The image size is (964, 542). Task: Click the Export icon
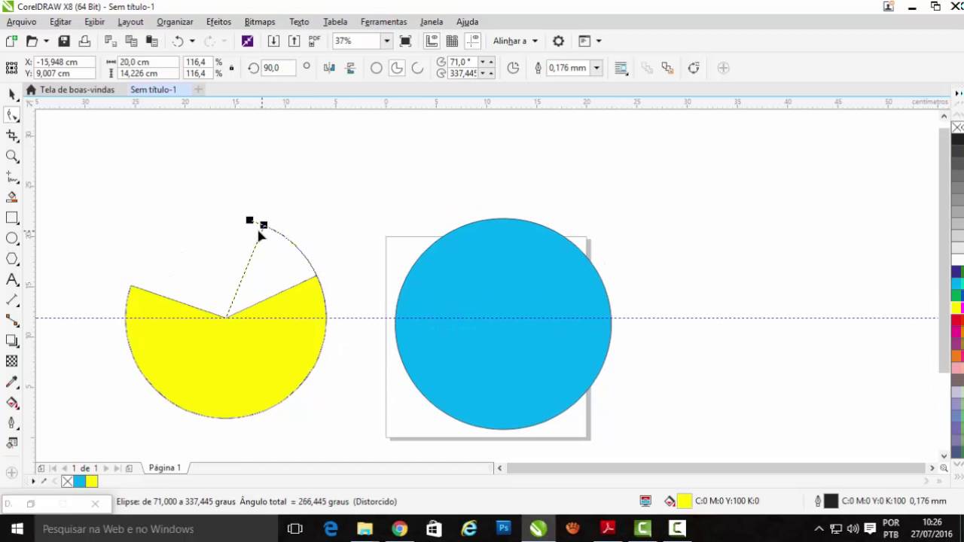point(294,41)
